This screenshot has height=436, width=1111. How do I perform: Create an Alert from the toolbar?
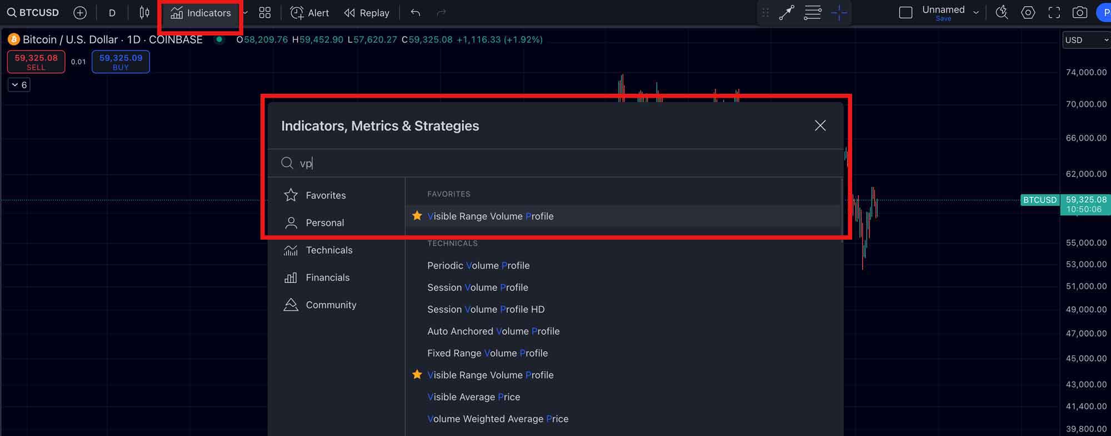(x=309, y=13)
